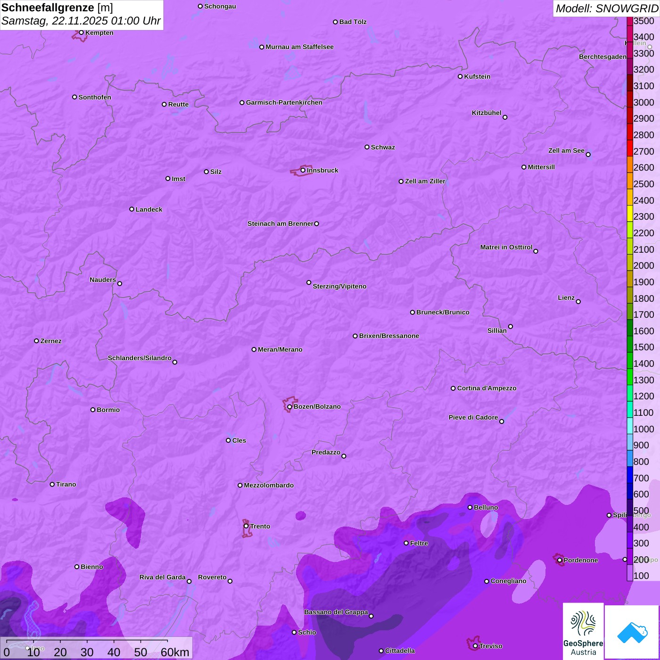Click the Conegliano location dot
This screenshot has width=660, height=660.
[487, 581]
